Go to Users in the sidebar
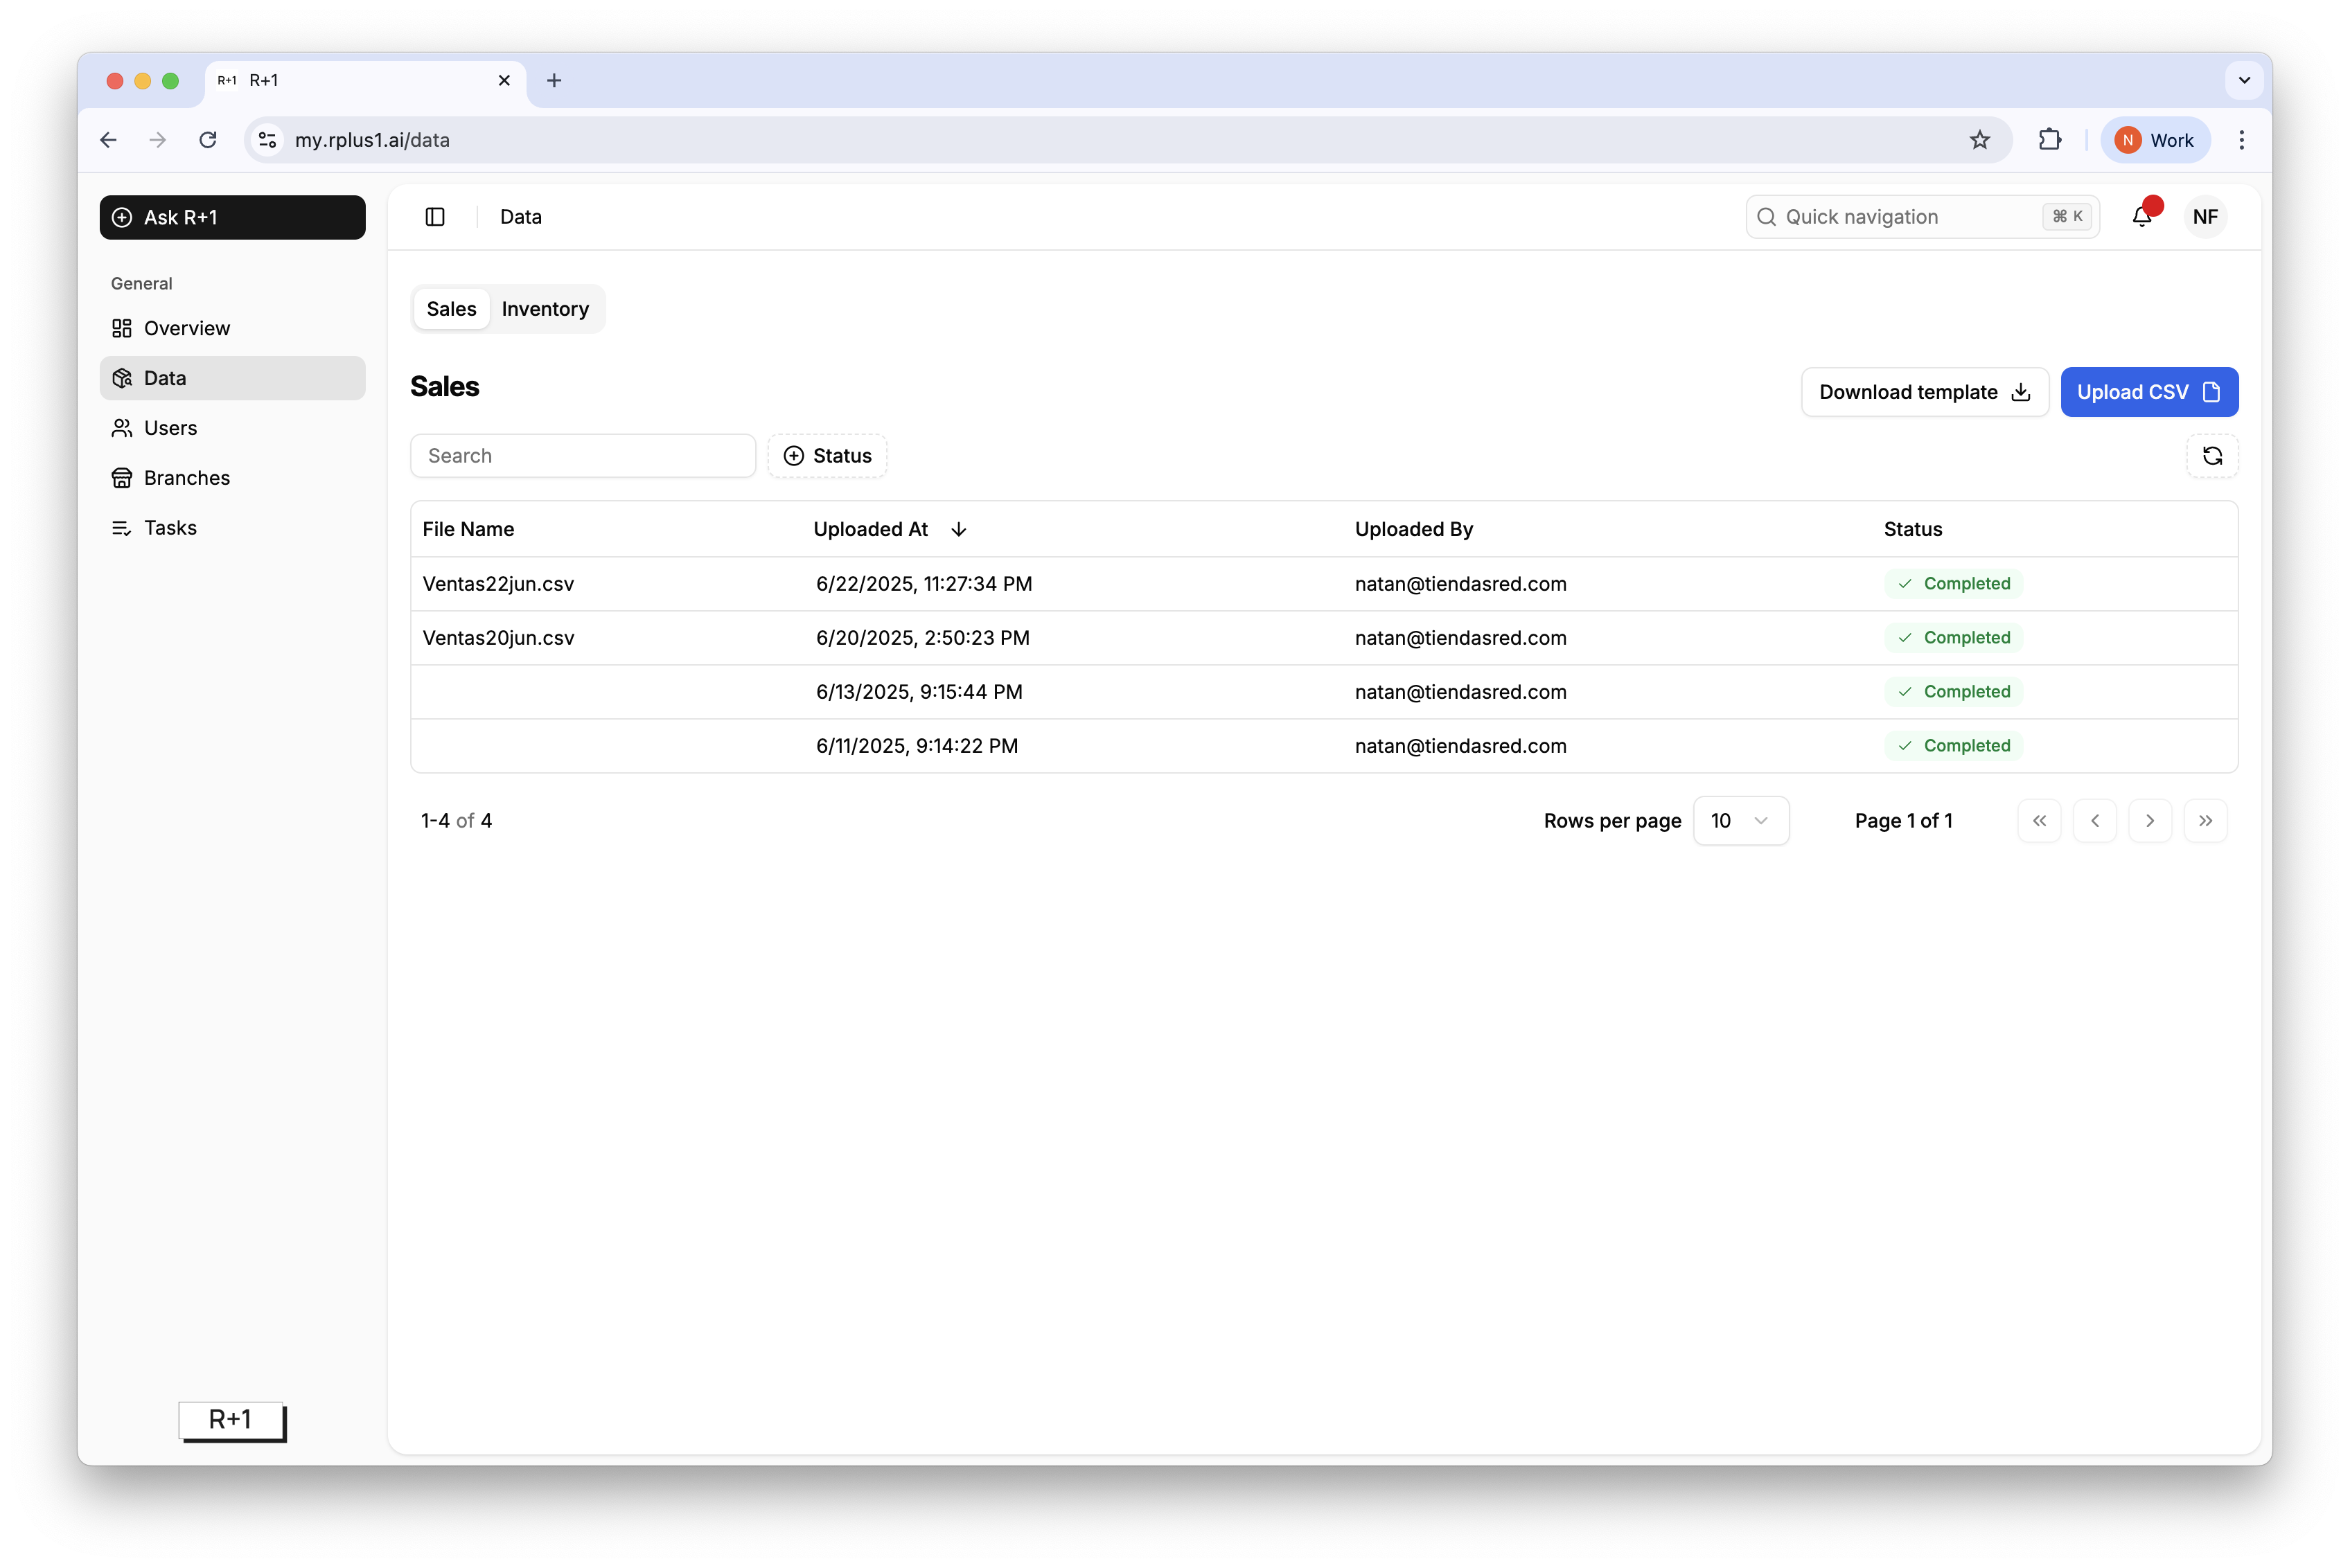Screen dimensions: 2350x1568 pyautogui.click(x=232, y=428)
